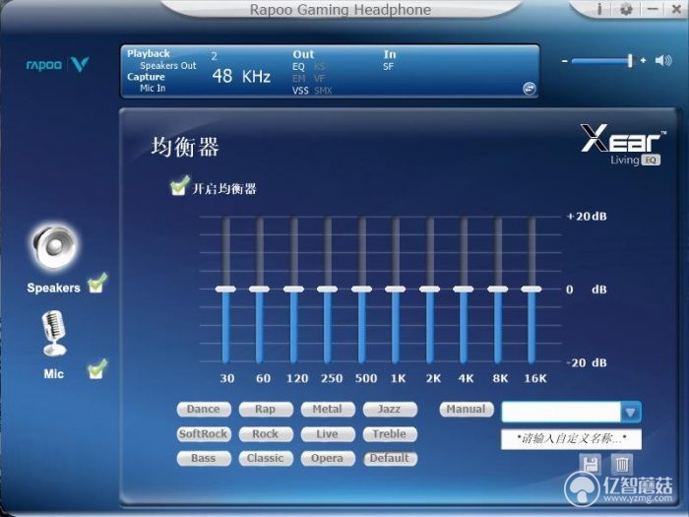Apply the Rap preset
Image resolution: width=689 pixels, height=517 pixels.
[x=266, y=410]
